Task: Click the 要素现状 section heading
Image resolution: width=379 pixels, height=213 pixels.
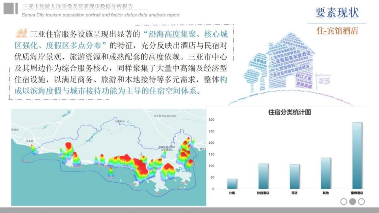Action: point(337,12)
